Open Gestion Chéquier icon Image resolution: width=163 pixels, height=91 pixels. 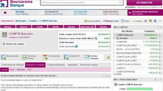(x=87, y=57)
